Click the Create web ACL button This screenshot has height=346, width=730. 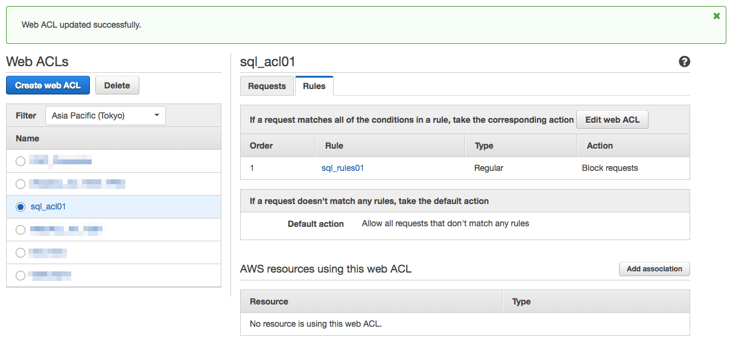(x=48, y=85)
